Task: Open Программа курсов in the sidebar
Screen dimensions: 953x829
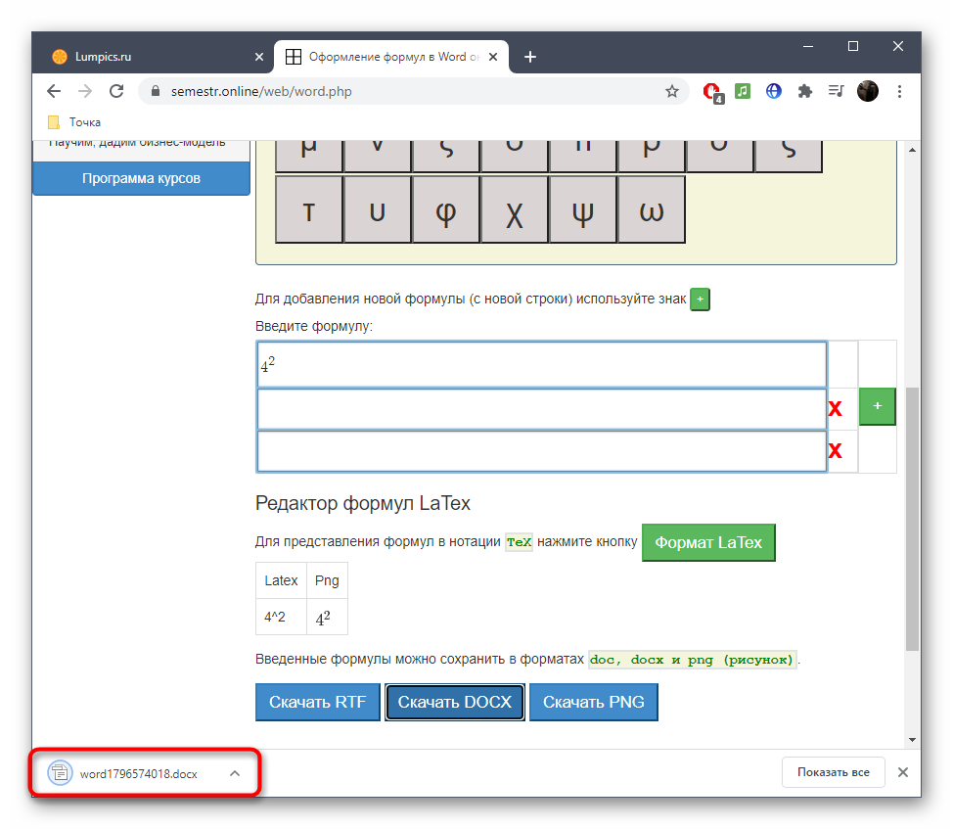Action: point(142,178)
